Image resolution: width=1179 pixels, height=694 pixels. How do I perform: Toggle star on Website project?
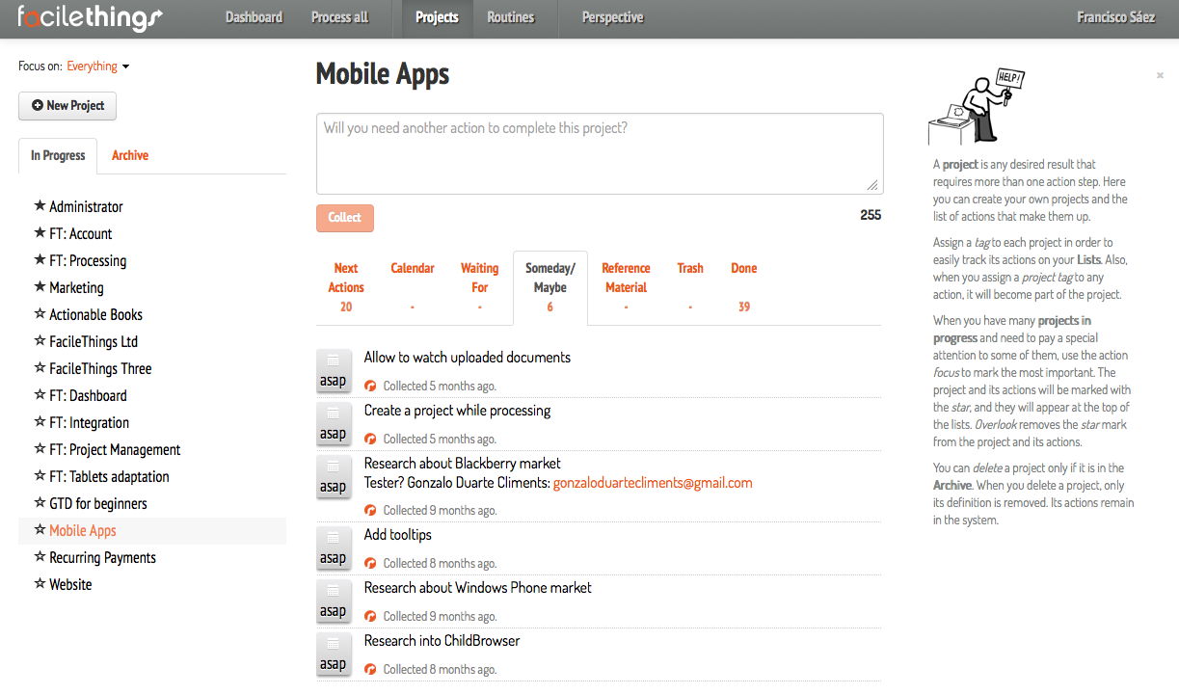(40, 584)
